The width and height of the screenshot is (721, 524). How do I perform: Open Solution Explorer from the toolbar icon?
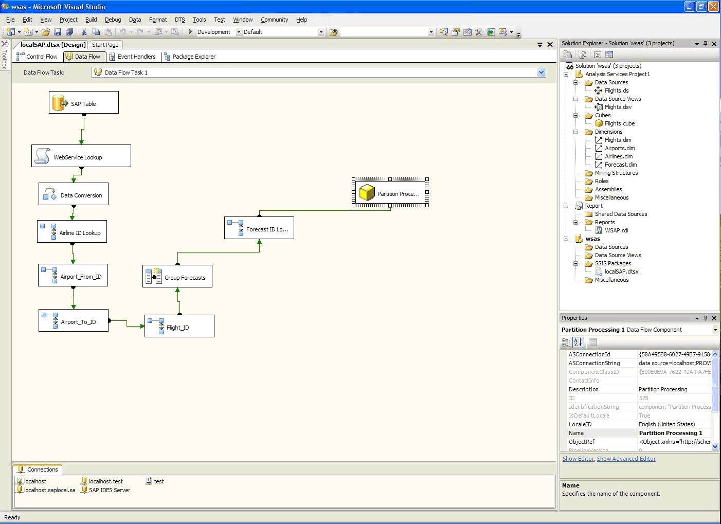point(444,32)
